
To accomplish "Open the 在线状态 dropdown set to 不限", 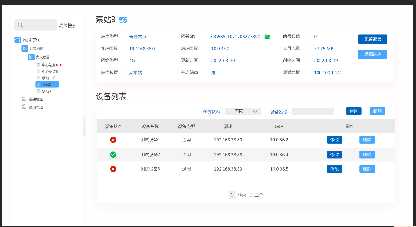I will (243, 111).
